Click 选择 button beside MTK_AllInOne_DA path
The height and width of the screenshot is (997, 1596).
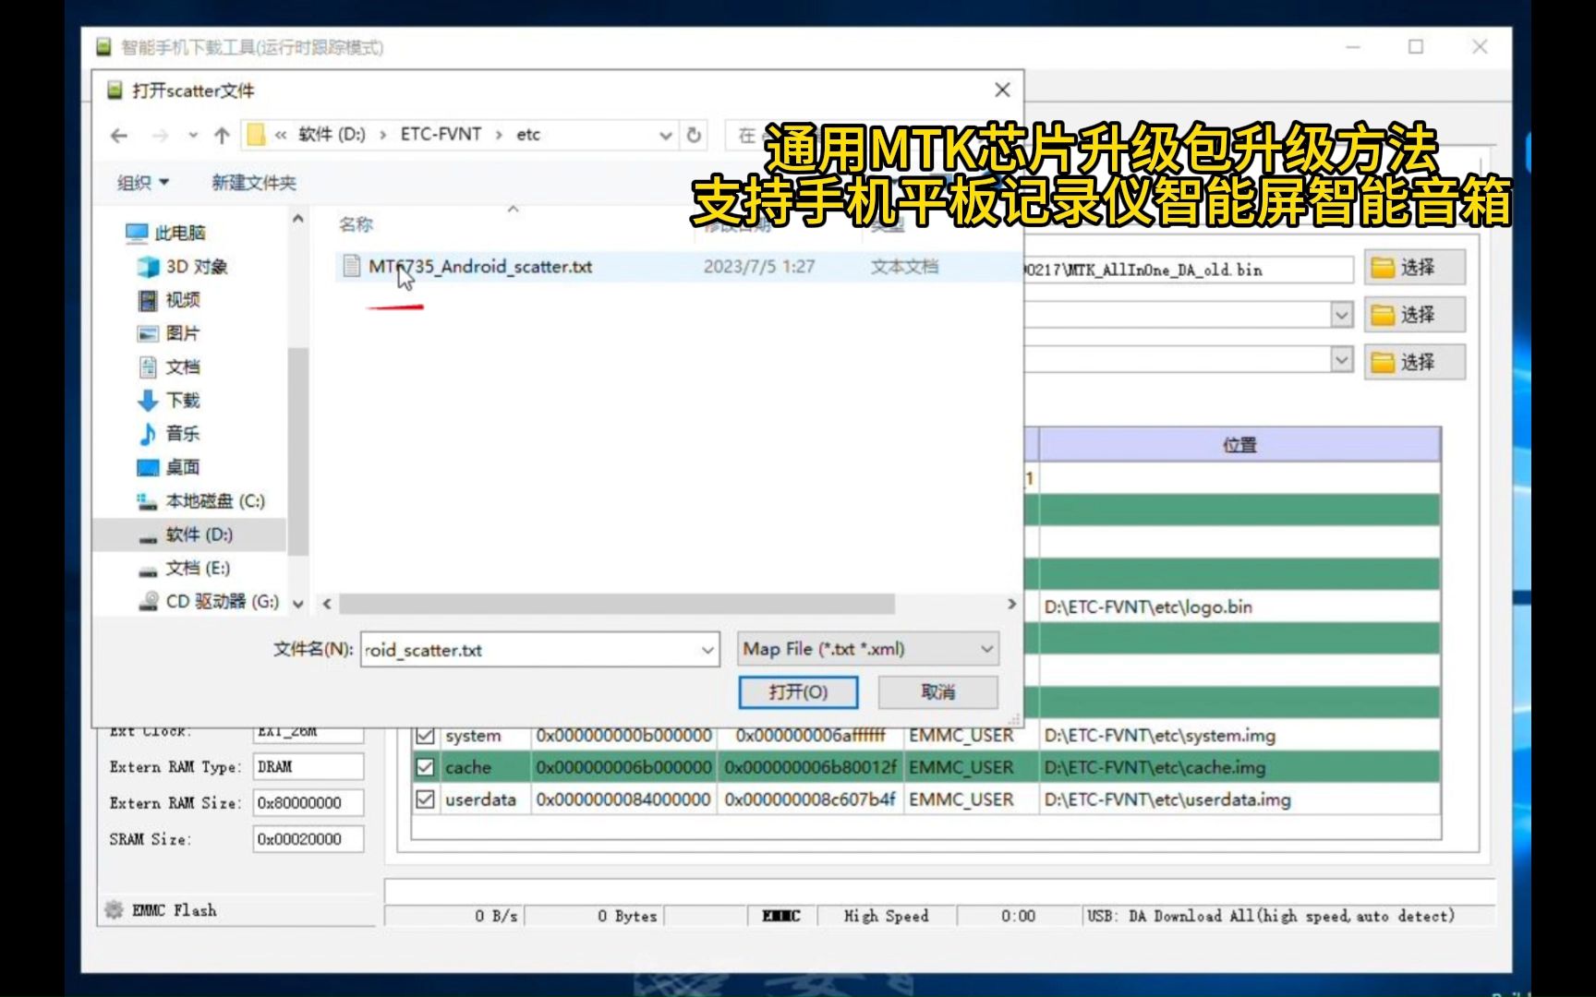click(1414, 268)
